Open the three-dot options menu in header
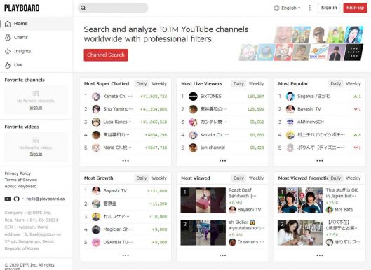 pos(310,8)
